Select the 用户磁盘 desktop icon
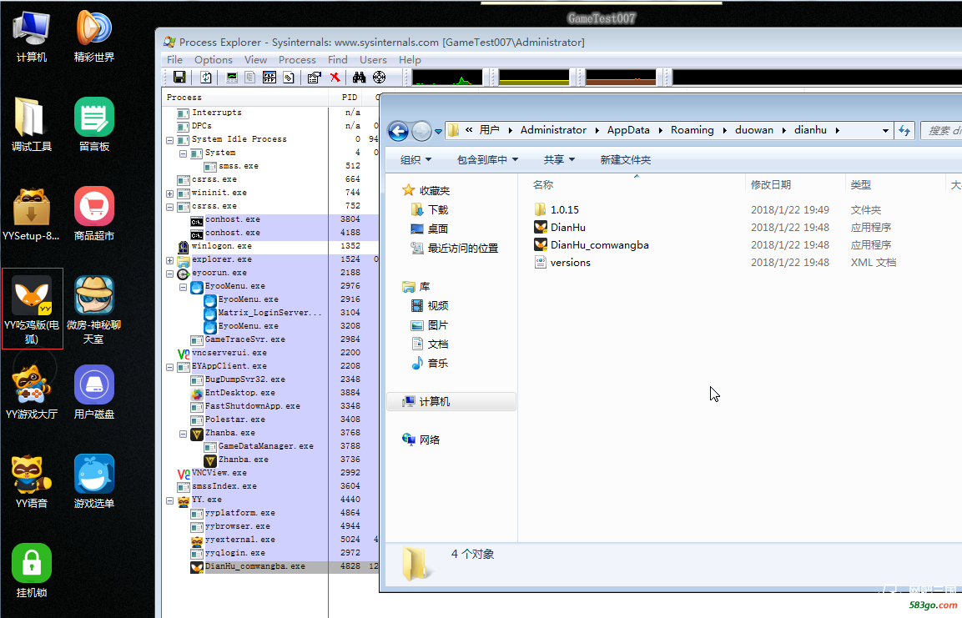This screenshot has height=618, width=962. pyautogui.click(x=94, y=392)
